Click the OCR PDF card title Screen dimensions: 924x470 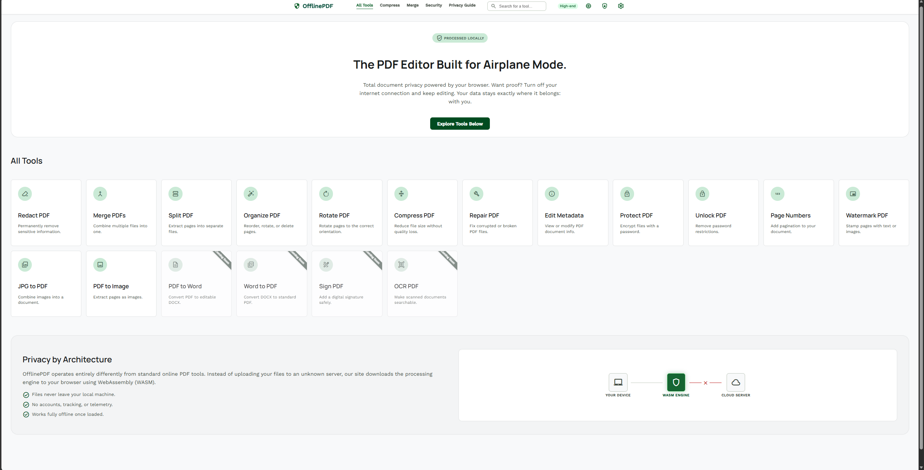(x=406, y=286)
